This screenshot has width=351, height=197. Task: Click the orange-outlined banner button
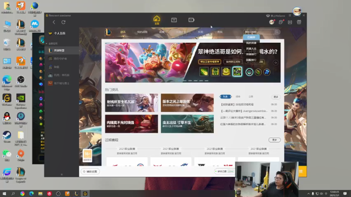pyautogui.click(x=210, y=62)
